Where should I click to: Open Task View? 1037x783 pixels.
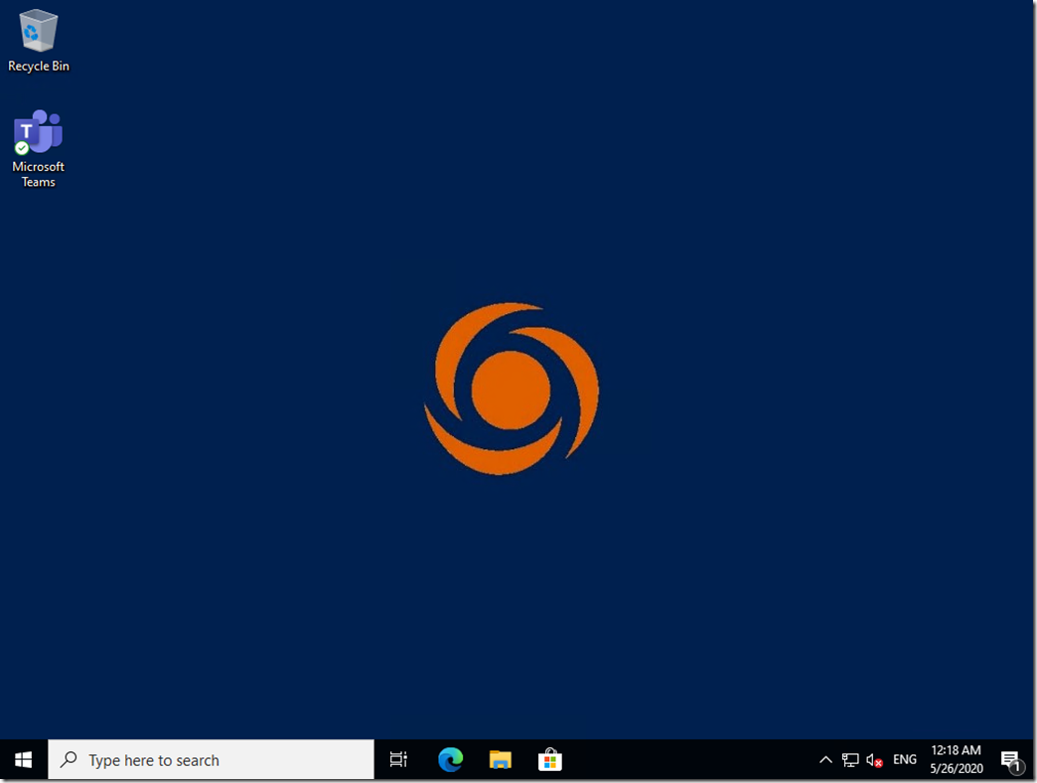[398, 758]
